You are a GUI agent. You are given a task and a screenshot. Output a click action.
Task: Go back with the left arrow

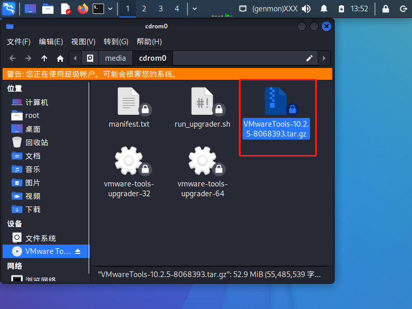coord(12,58)
